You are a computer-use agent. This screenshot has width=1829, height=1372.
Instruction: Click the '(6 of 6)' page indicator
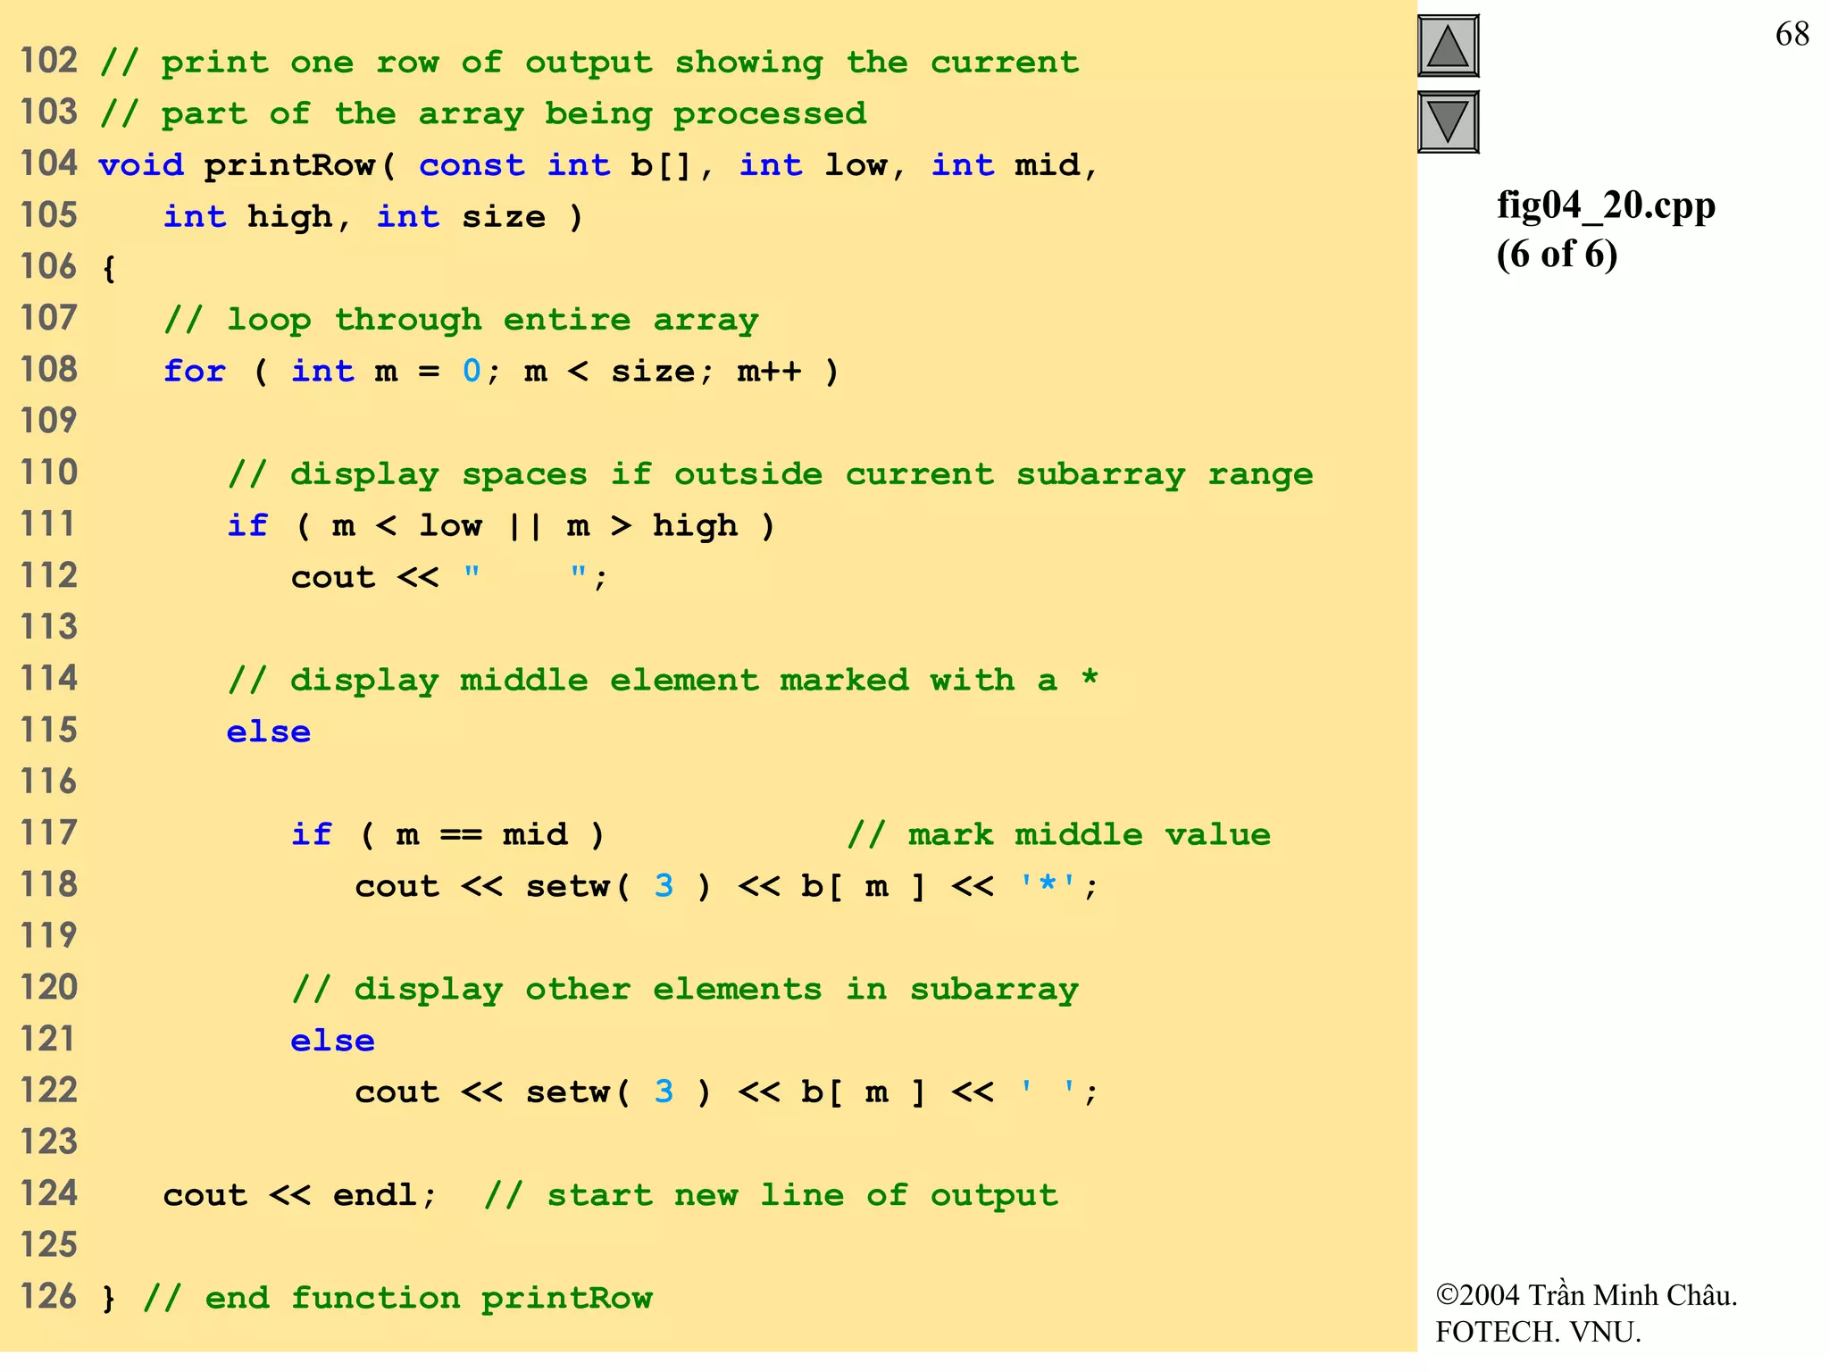tap(1557, 255)
